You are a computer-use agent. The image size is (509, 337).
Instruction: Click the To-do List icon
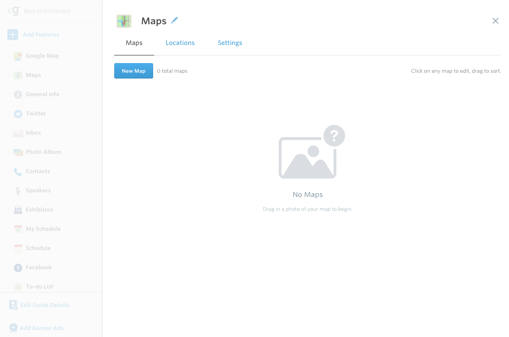(18, 287)
